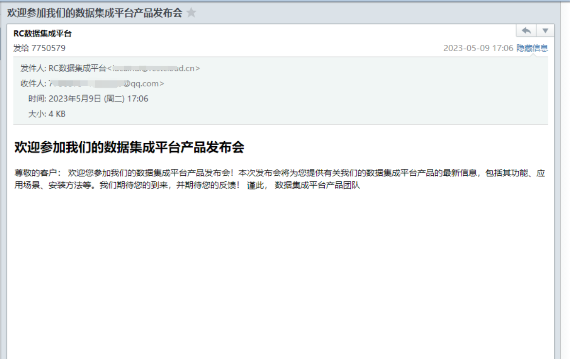
Task: Click the 4 KB size value
Action: 57,114
